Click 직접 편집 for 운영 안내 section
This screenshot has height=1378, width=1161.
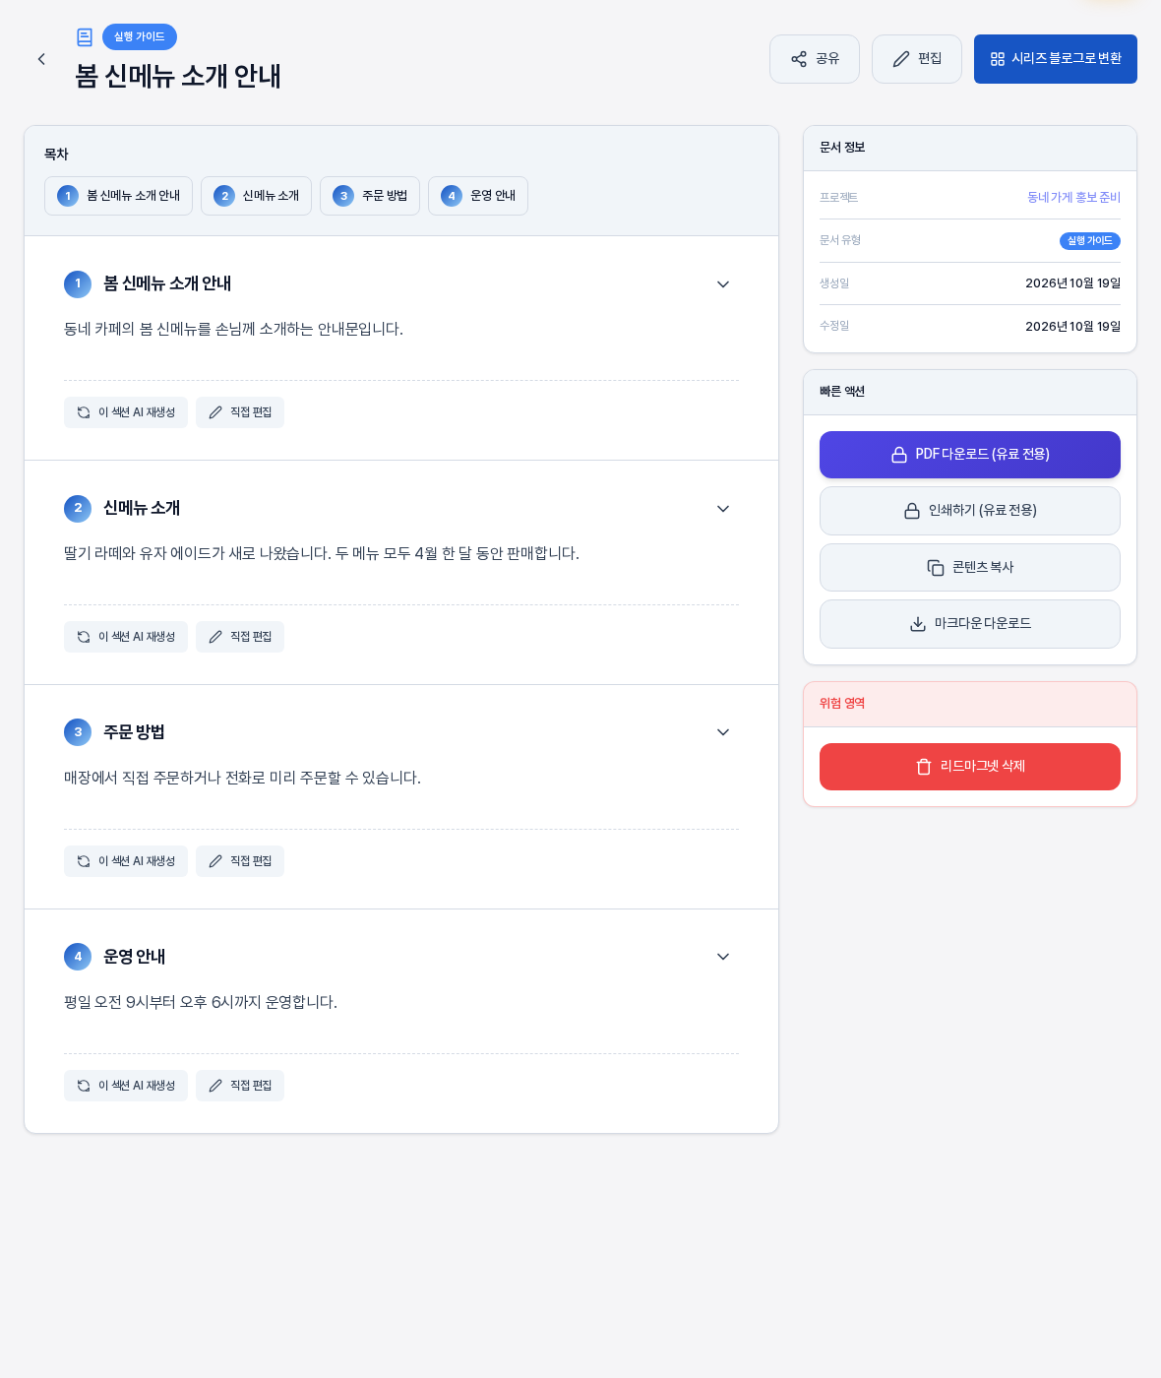(x=240, y=1086)
